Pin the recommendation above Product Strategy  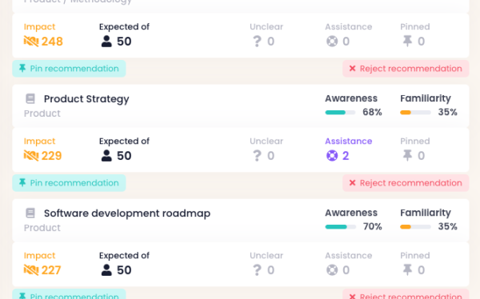pos(69,69)
